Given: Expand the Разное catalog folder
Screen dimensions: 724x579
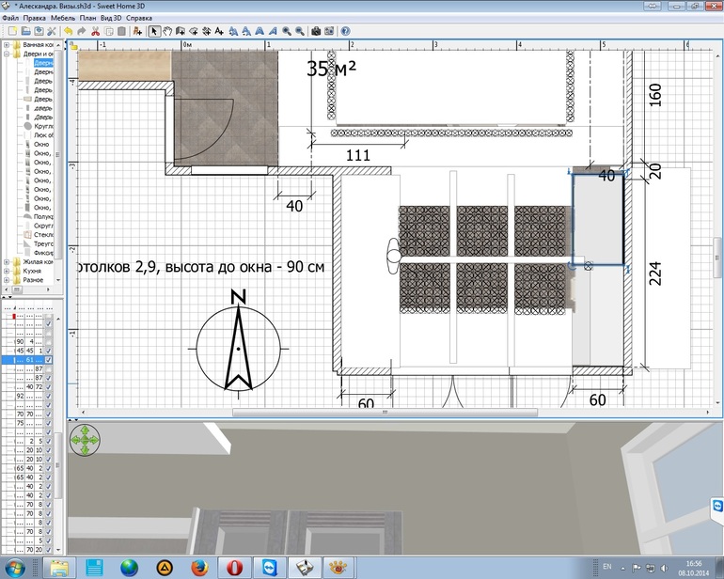Looking at the screenshot, I should pyautogui.click(x=7, y=280).
